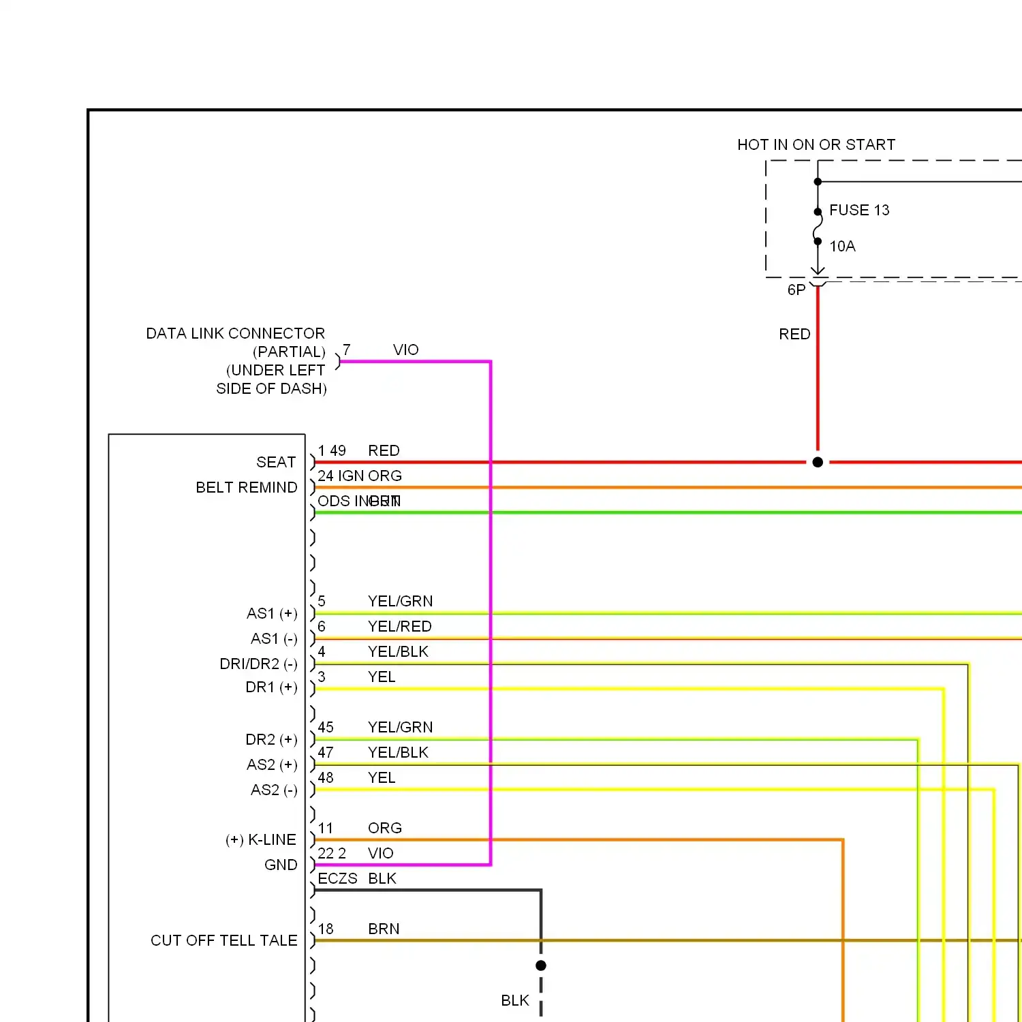Click the YEL/GRN label at pin 5
The image size is (1022, 1022).
point(400,601)
